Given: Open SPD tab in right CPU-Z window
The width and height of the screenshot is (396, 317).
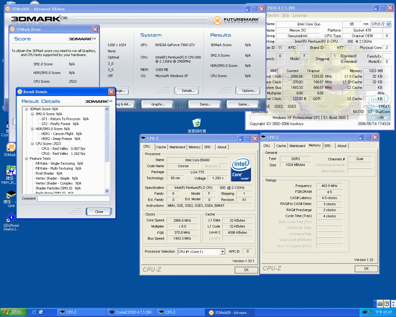Looking at the screenshot, I should [327, 146].
